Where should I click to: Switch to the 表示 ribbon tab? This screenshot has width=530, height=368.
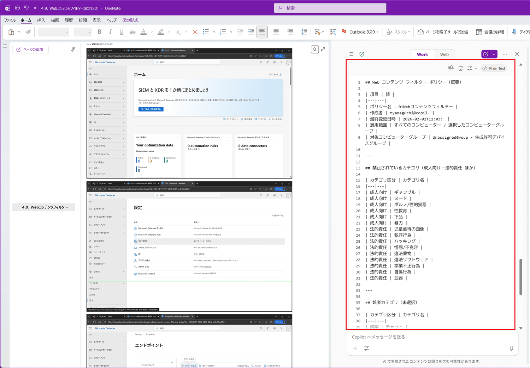click(96, 20)
